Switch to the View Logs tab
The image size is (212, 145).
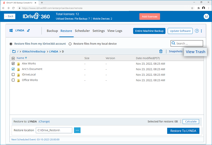click(x=115, y=31)
